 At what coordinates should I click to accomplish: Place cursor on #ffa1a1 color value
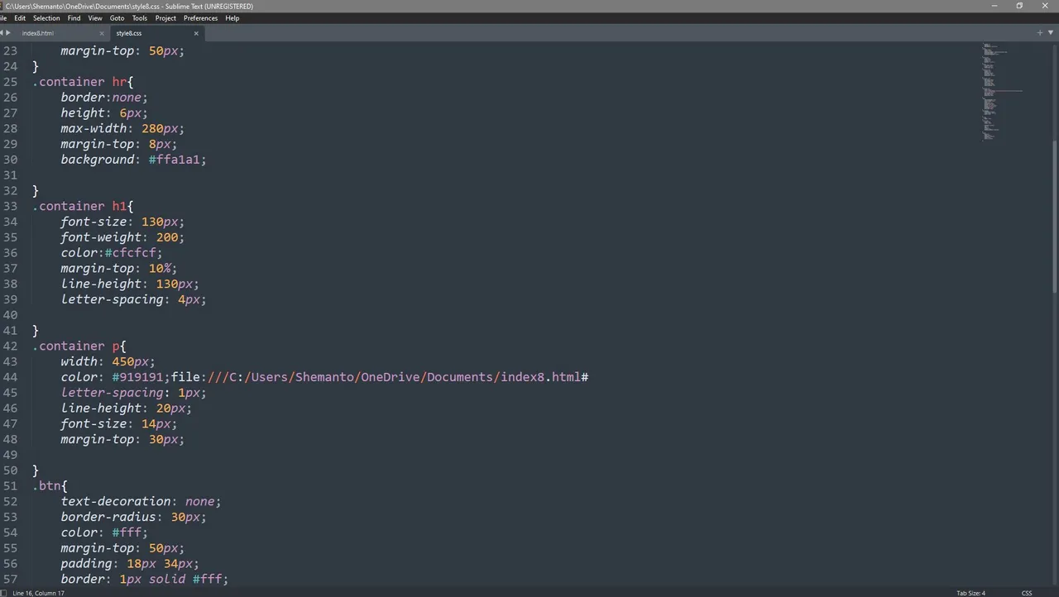(175, 160)
